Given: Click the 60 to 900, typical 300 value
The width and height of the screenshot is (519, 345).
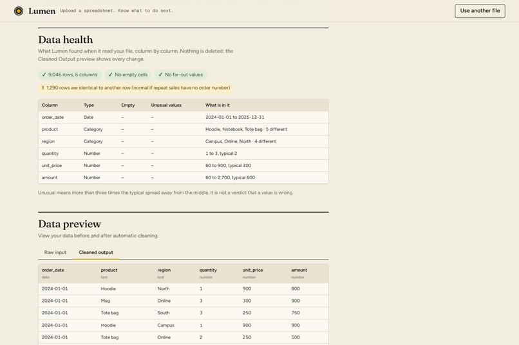Looking at the screenshot, I should (x=229, y=165).
